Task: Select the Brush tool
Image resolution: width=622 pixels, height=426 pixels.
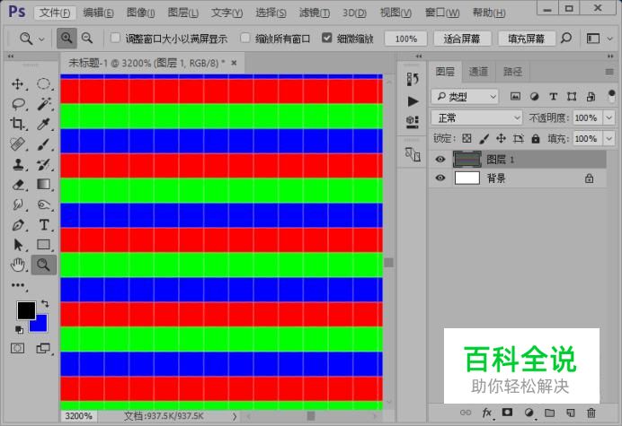Action: click(44, 144)
